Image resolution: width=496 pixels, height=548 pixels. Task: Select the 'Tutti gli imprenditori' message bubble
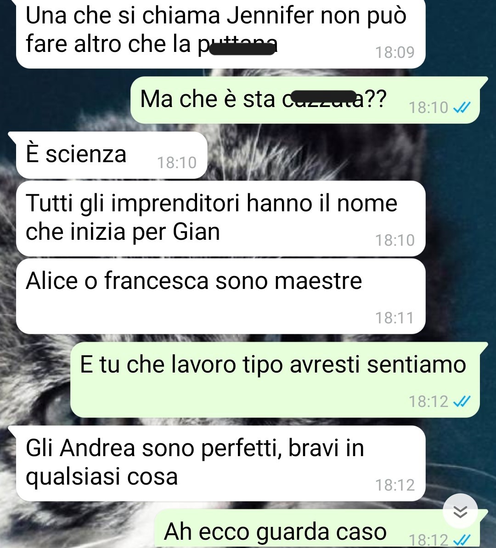220,219
